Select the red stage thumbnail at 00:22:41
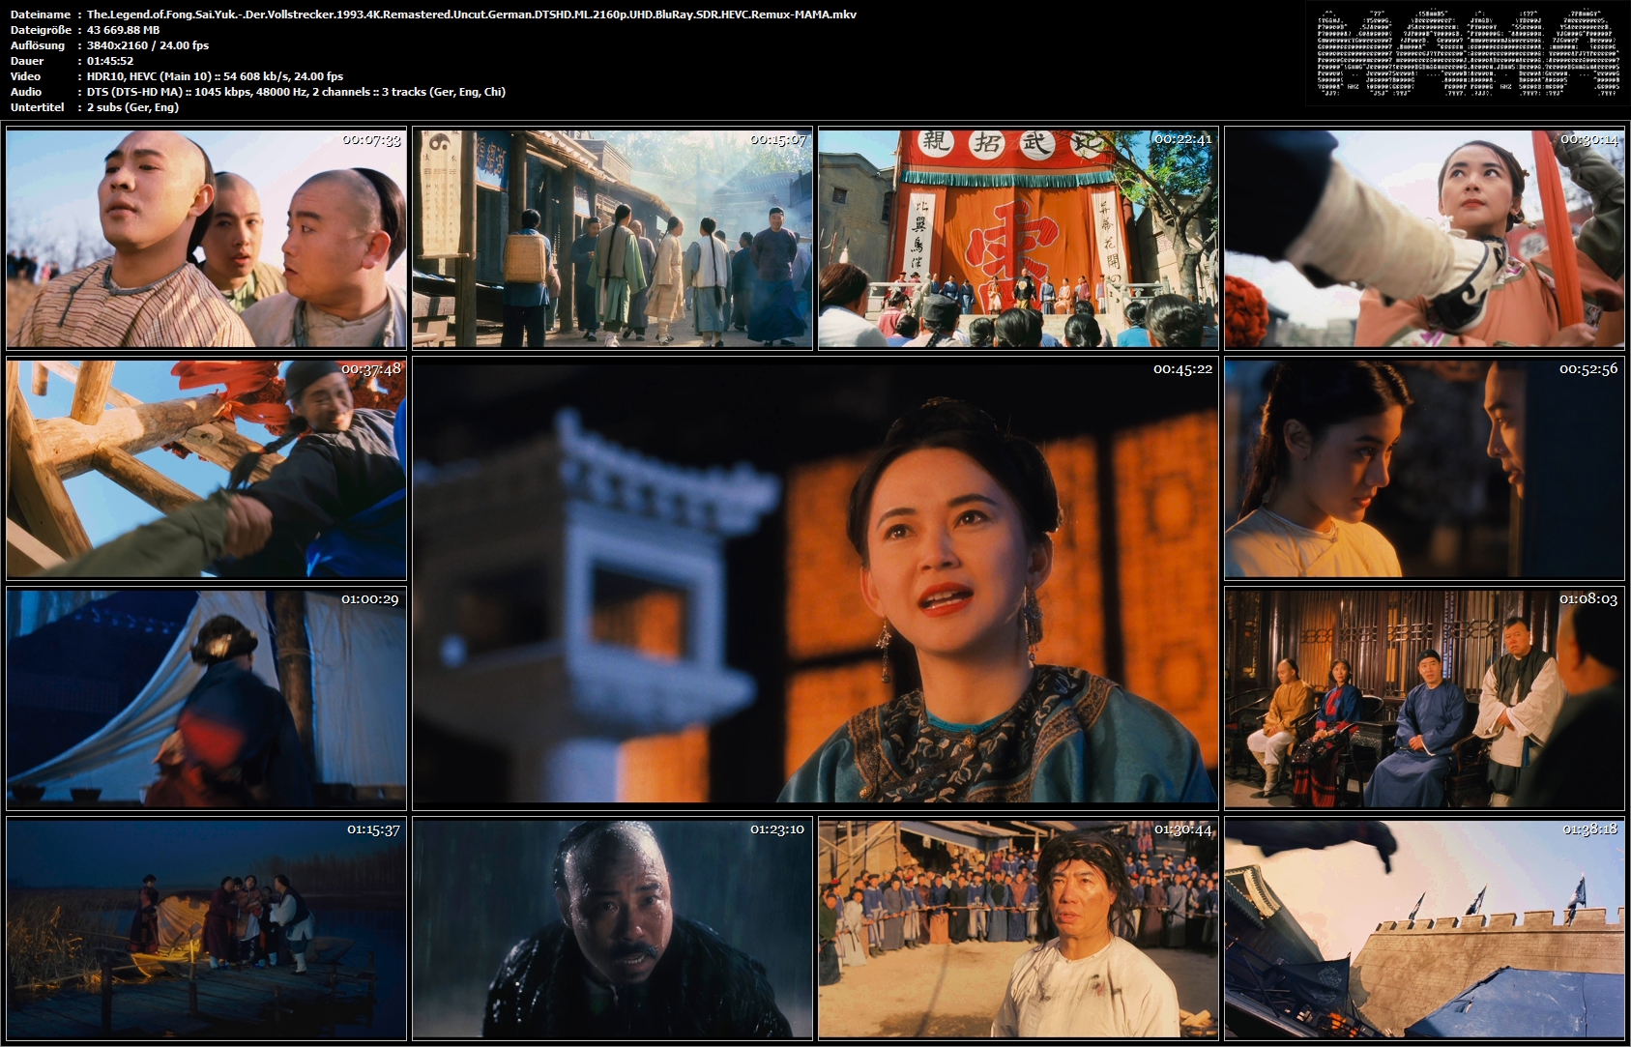The image size is (1631, 1047). [x=1018, y=238]
